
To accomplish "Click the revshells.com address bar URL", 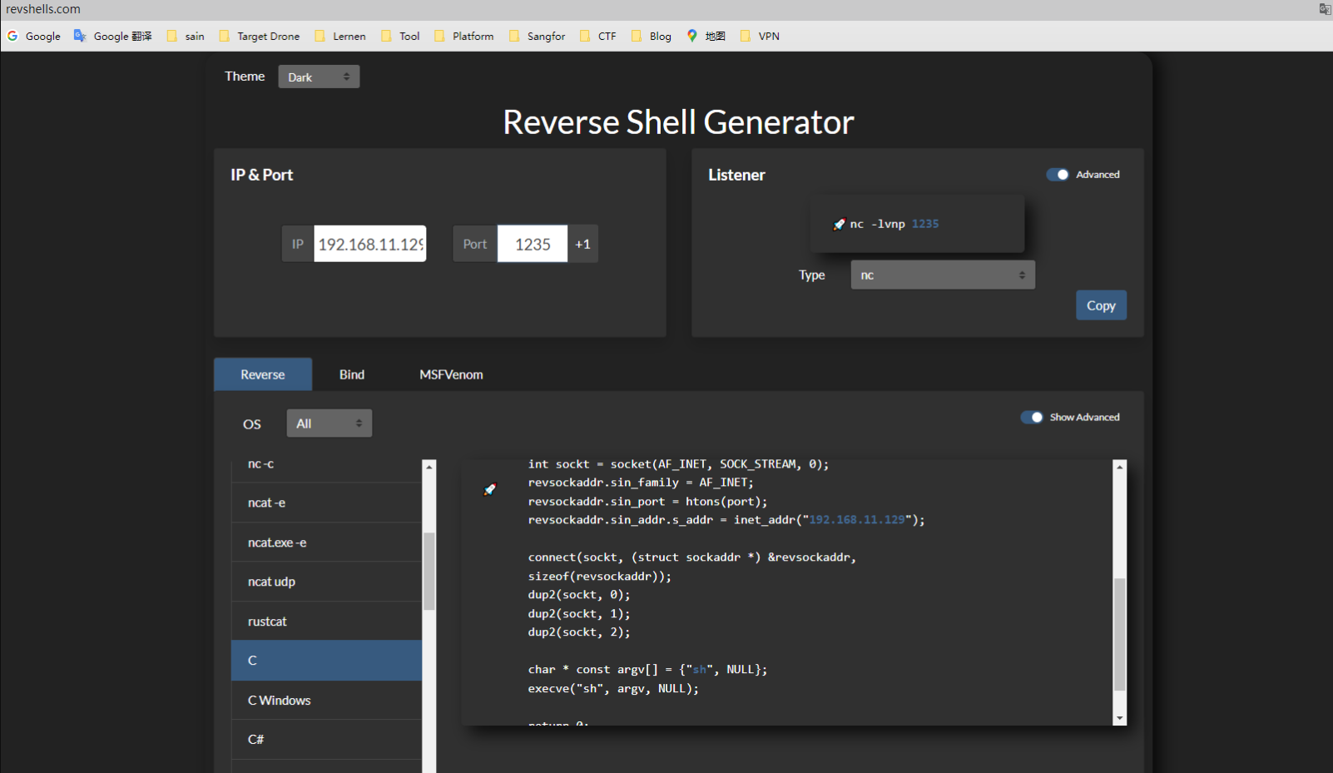I will [x=43, y=9].
